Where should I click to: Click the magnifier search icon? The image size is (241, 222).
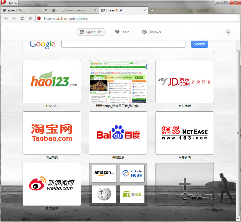228,32
